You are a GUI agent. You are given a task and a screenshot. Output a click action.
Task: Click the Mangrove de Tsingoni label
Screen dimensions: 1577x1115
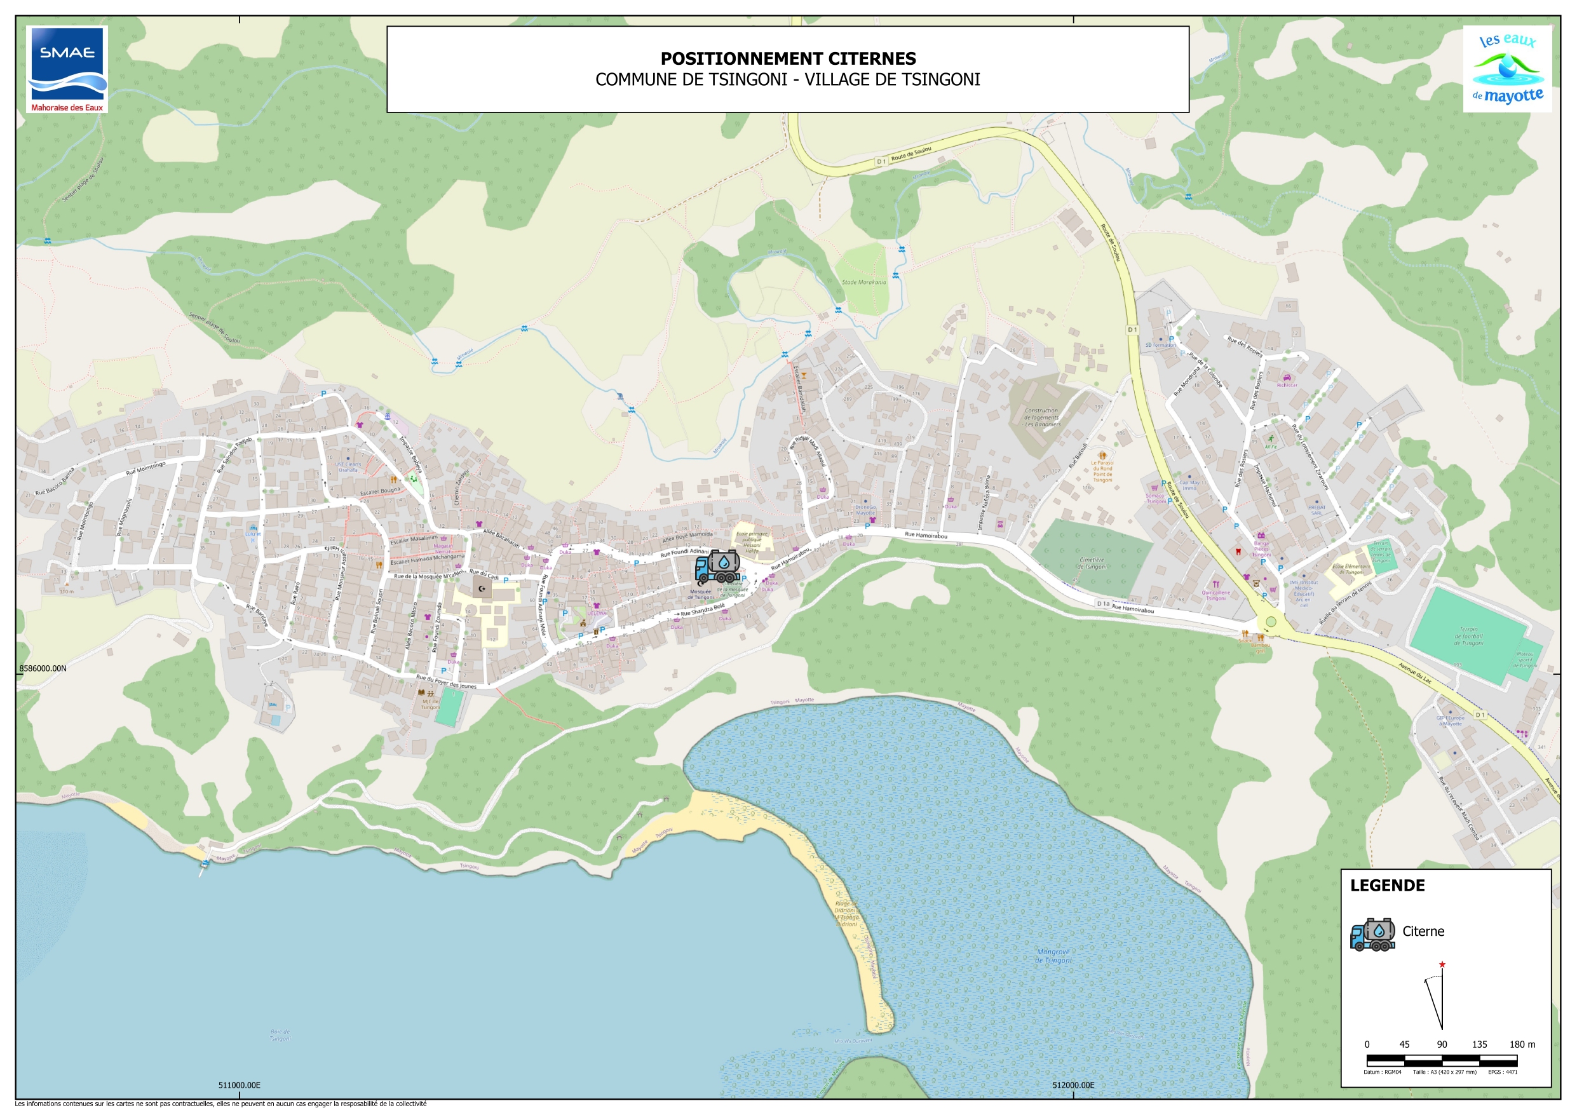[1053, 956]
